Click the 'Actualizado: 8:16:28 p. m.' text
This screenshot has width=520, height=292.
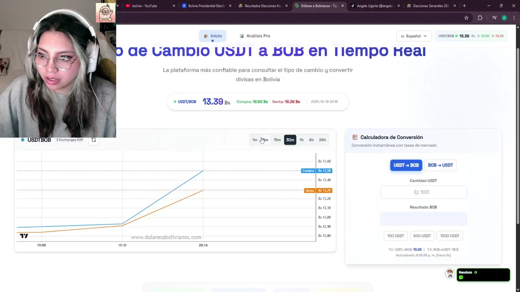[423, 255]
